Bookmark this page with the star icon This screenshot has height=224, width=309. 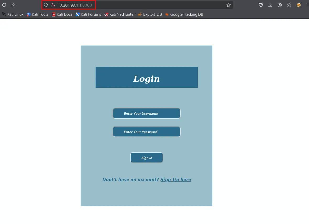point(228,5)
